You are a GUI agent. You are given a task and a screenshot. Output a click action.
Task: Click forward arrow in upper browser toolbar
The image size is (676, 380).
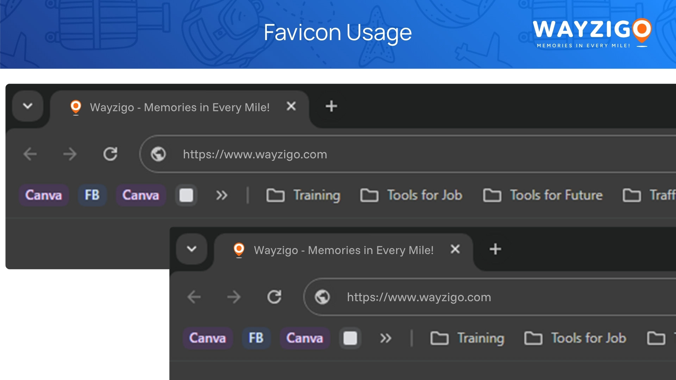[70, 154]
